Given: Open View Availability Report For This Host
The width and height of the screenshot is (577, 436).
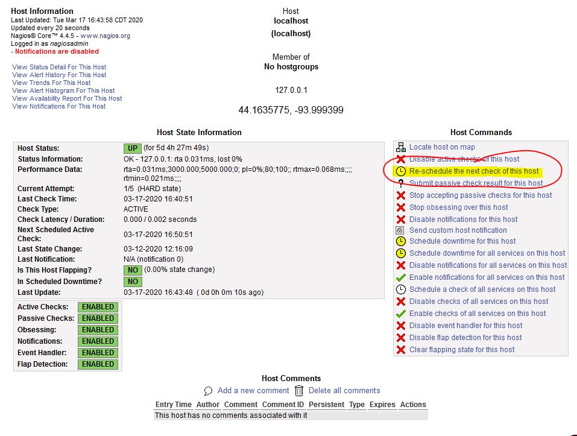Looking at the screenshot, I should pyautogui.click(x=67, y=98).
